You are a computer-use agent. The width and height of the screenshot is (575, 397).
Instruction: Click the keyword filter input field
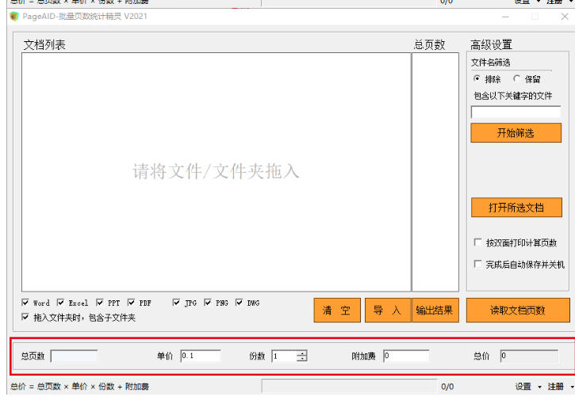coord(516,112)
